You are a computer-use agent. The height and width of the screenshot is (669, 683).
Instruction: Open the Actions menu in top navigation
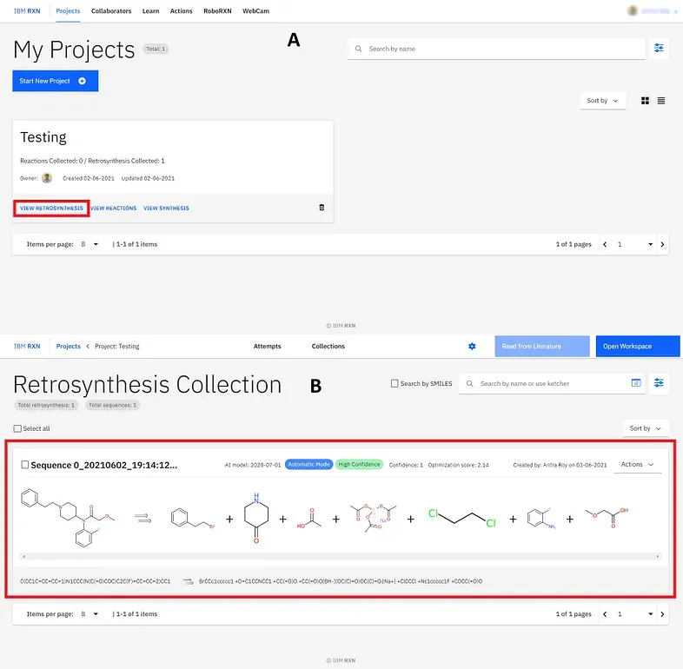[182, 11]
